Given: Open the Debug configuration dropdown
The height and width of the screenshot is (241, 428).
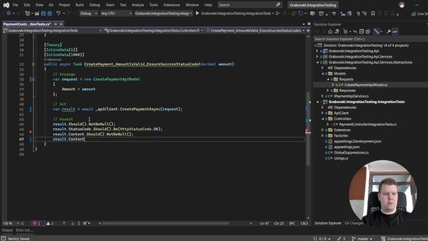Looking at the screenshot, I should 88,13.
